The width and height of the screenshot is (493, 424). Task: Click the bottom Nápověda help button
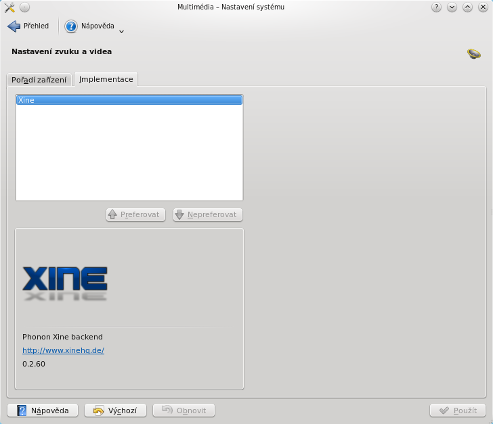point(43,410)
